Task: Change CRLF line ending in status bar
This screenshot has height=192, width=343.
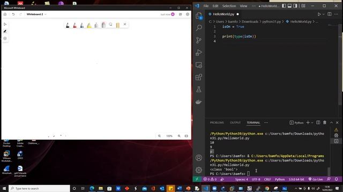Action: pyautogui.click(x=267, y=179)
